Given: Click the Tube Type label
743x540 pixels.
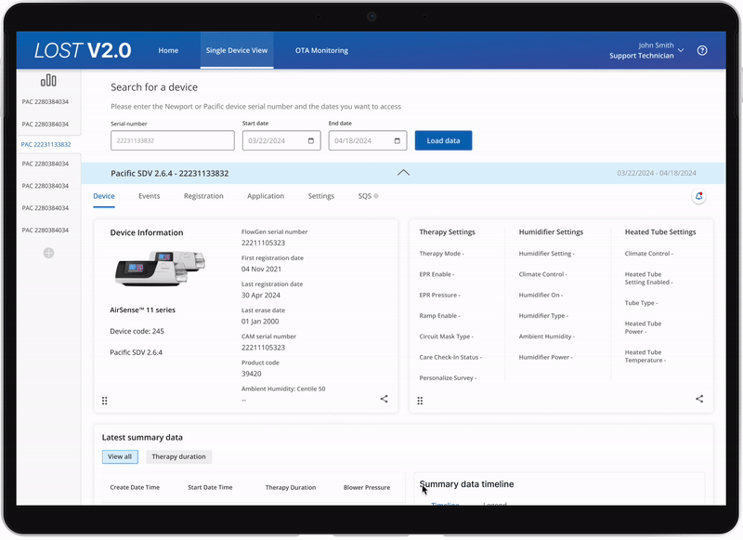Looking at the screenshot, I should tap(641, 303).
